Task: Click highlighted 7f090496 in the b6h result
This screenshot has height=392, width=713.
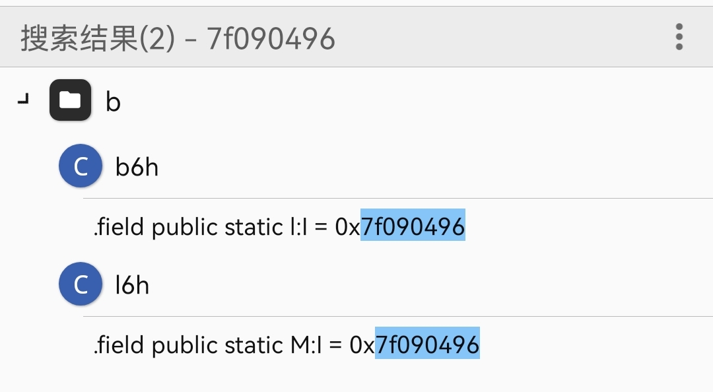Action: pos(413,226)
